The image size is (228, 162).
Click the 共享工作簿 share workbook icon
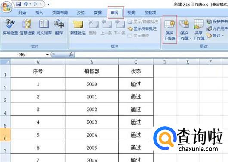pos(199,30)
